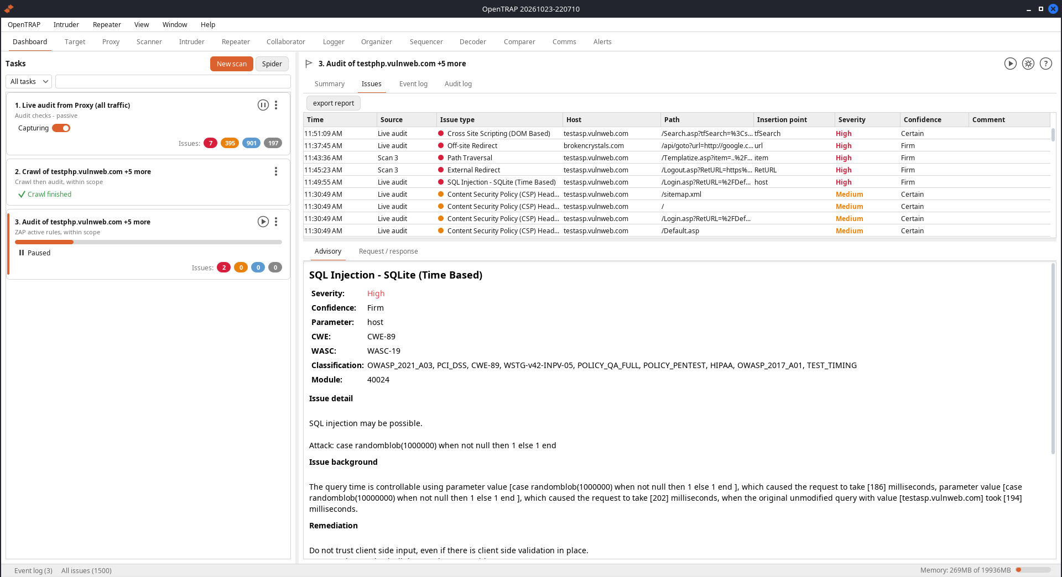Viewport: 1062px width, 577px height.
Task: Open the All tasks filter dropdown
Action: (29, 81)
